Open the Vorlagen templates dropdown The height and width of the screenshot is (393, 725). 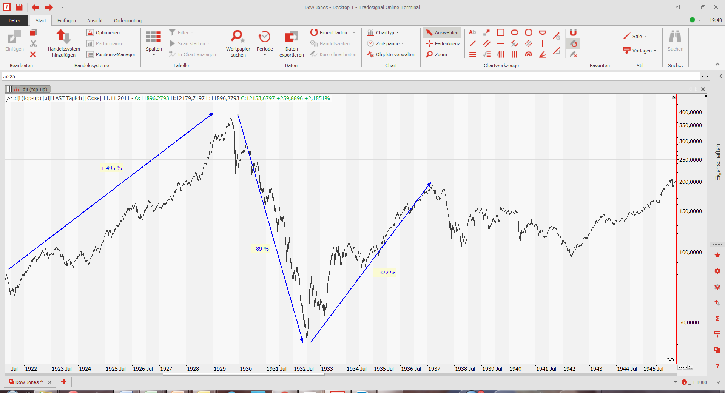(x=642, y=51)
